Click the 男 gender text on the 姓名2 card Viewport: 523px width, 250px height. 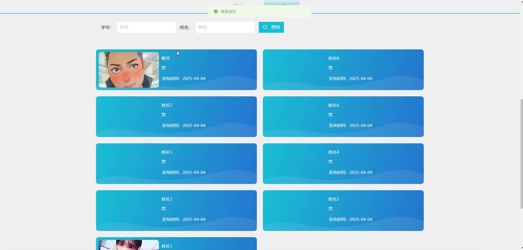330,209
